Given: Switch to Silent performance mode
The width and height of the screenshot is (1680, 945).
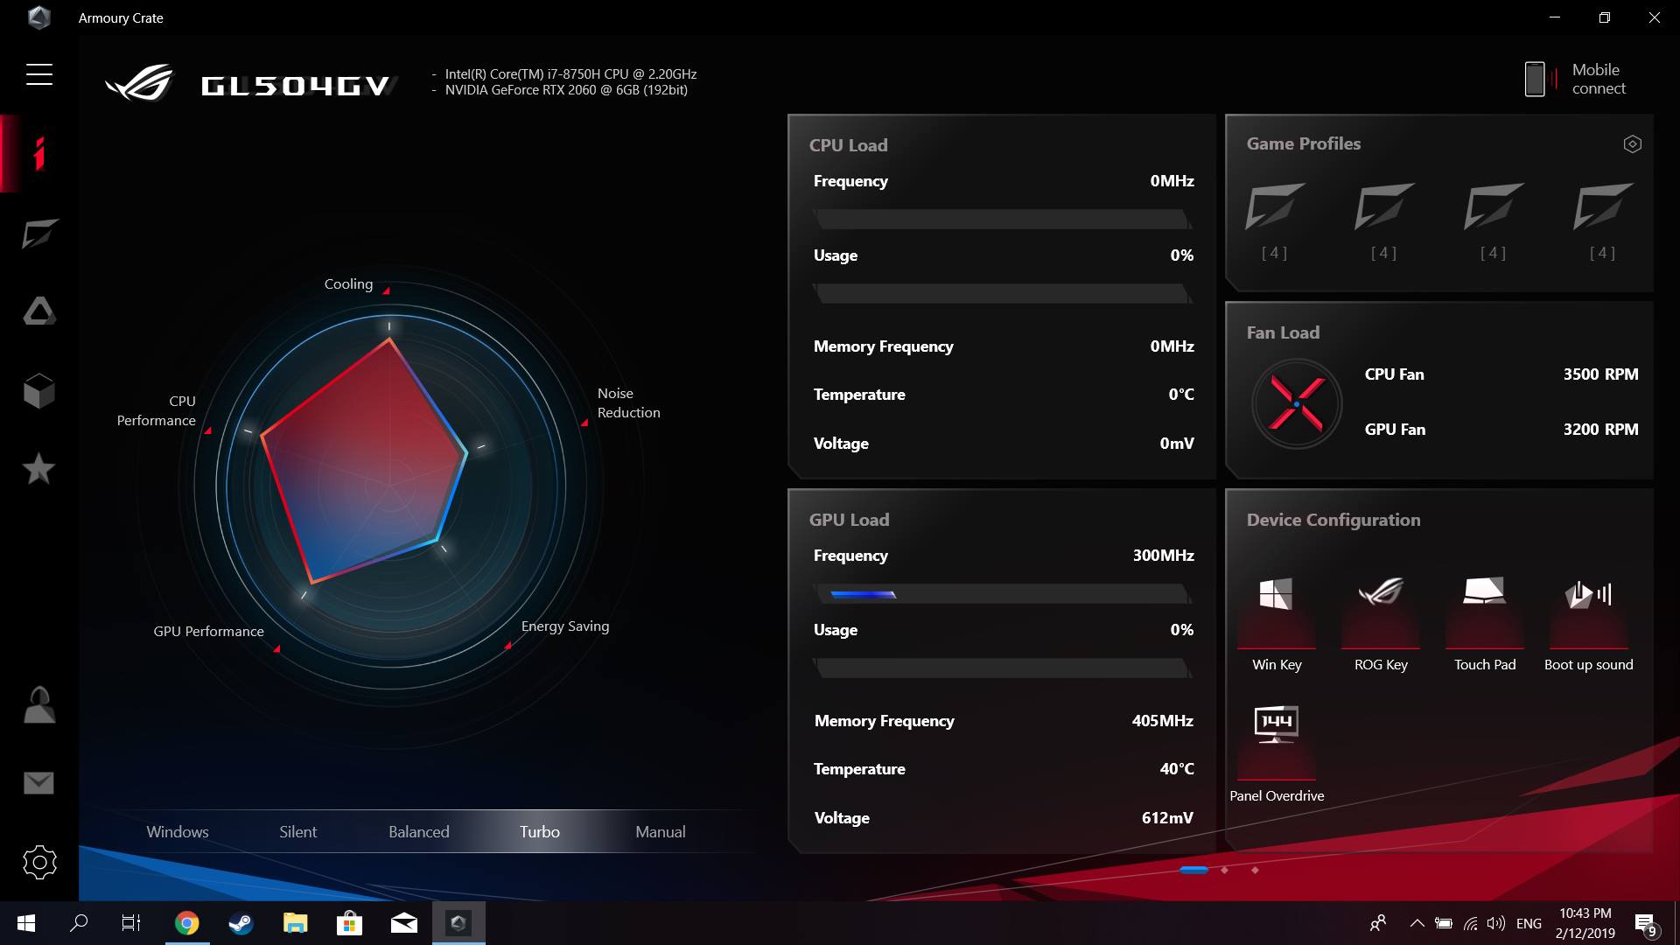Looking at the screenshot, I should tap(298, 832).
